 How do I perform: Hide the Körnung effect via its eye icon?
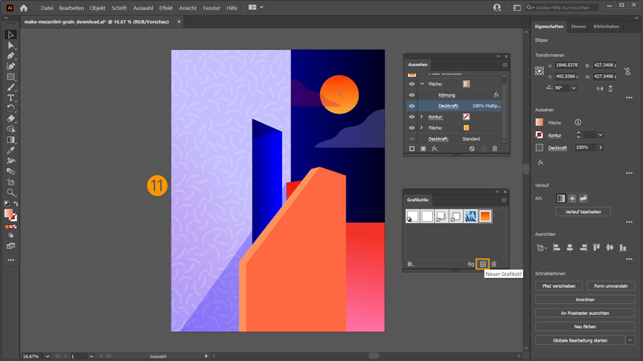412,95
